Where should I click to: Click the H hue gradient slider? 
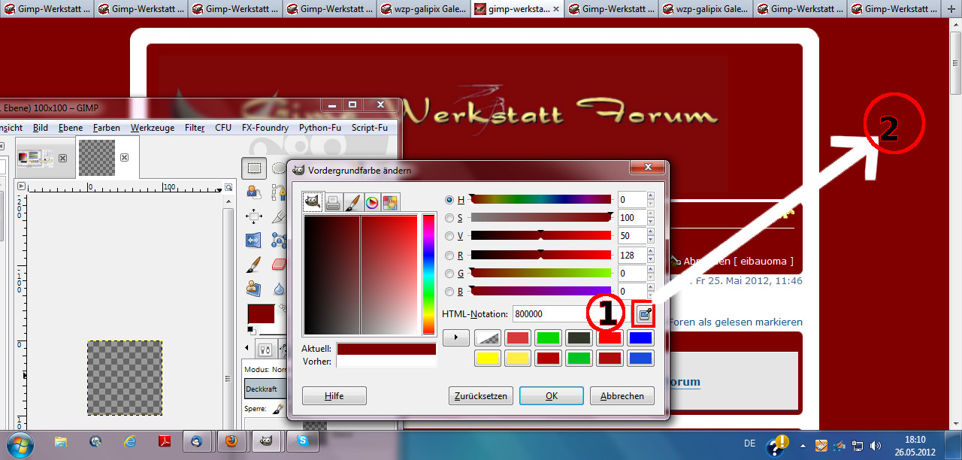(540, 200)
